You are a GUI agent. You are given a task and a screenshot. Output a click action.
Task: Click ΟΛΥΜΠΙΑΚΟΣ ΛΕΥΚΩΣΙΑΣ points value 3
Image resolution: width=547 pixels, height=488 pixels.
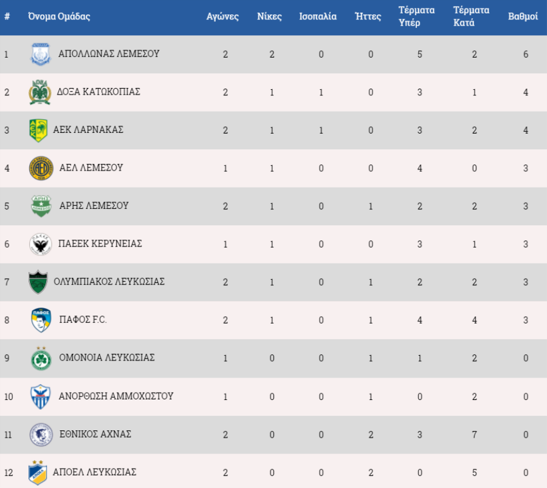(526, 282)
